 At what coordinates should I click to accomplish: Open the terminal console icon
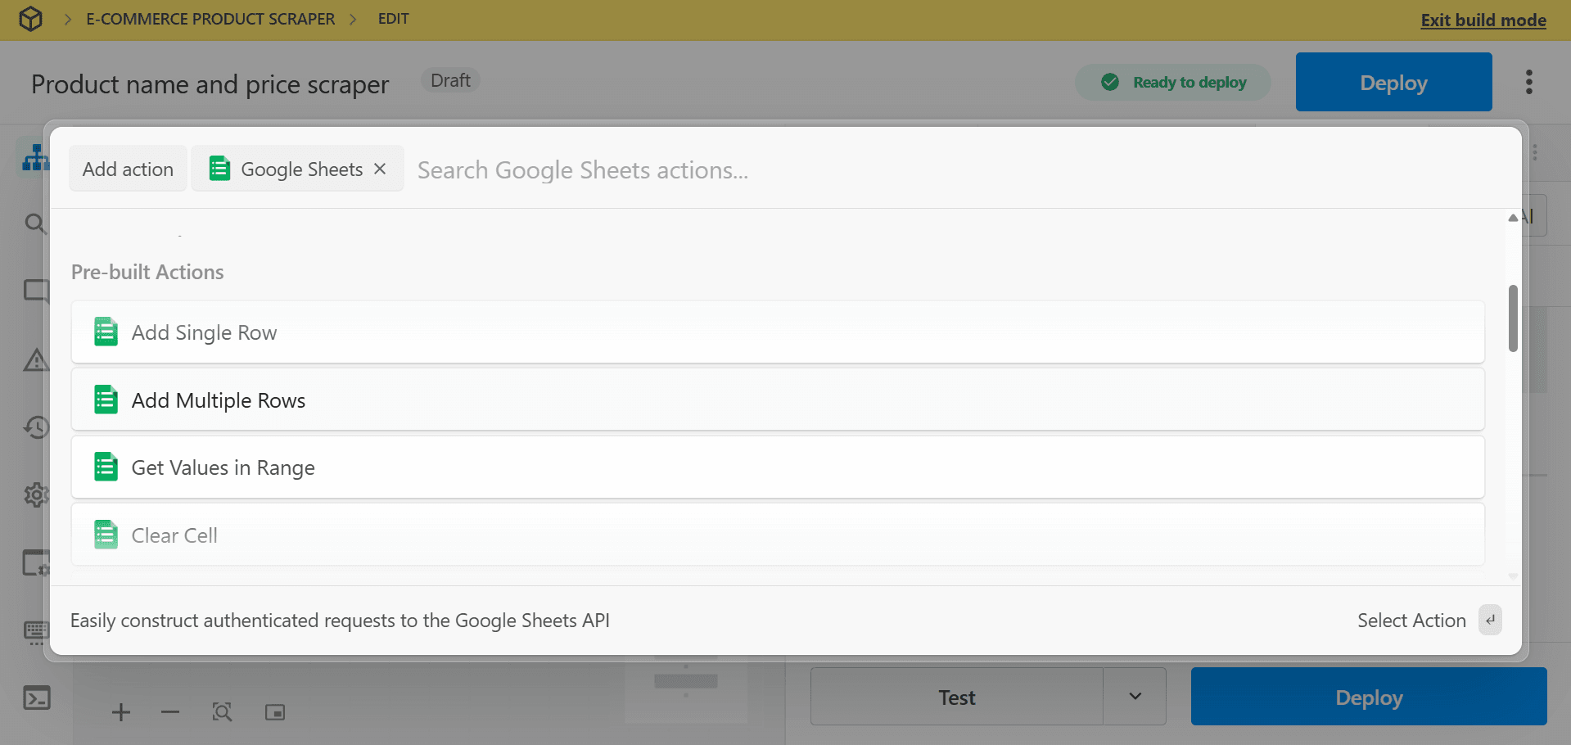[37, 698]
